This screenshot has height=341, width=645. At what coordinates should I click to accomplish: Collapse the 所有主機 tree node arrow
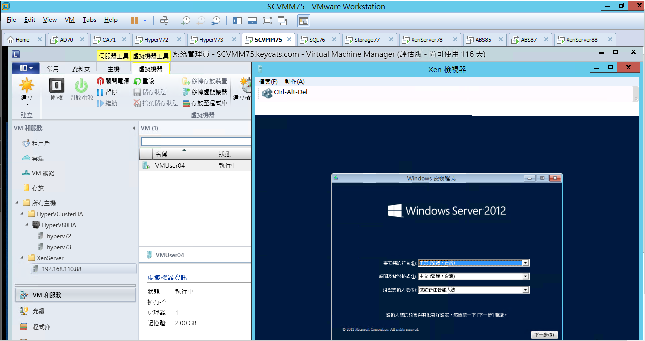pyautogui.click(x=18, y=203)
